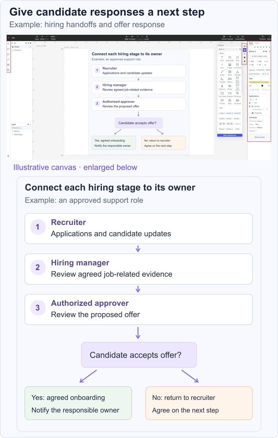The image size is (278, 438).
Task: Open the black text color swatch
Action: point(262,86)
